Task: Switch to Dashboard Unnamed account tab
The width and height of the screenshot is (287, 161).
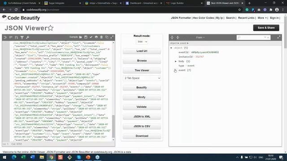Action: 144,3
